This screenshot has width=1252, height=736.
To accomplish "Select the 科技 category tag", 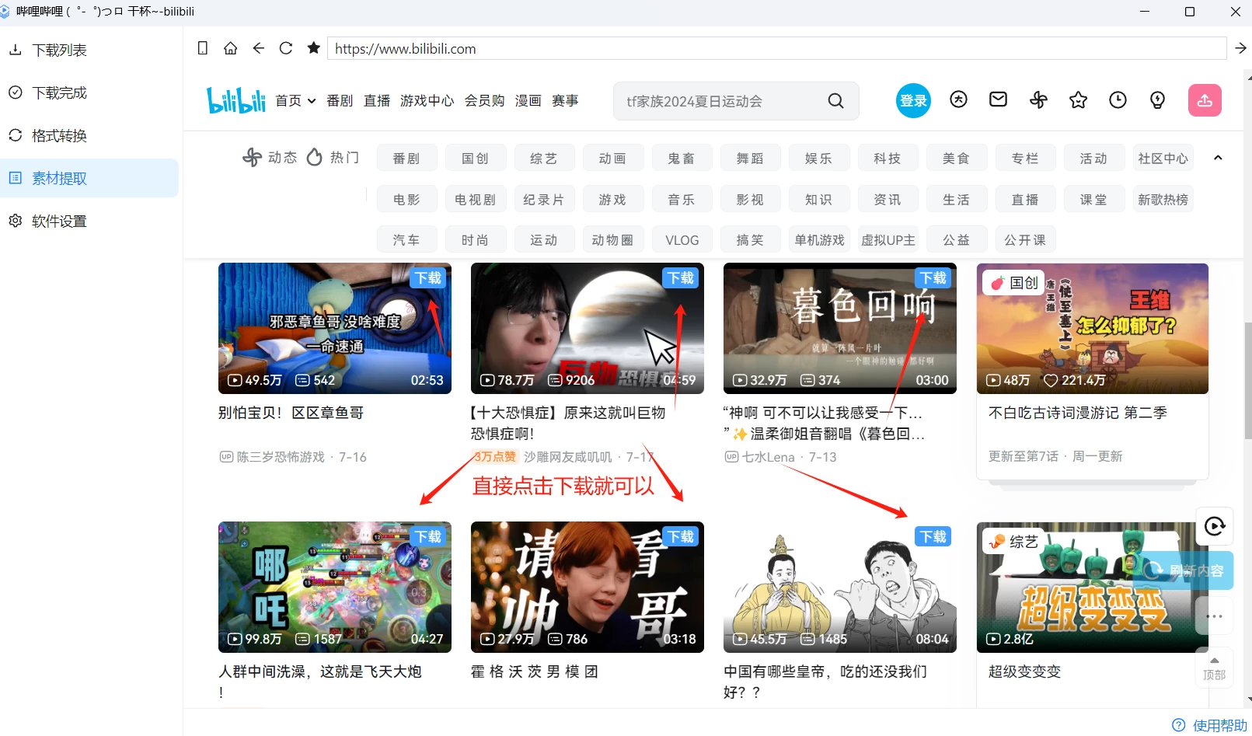I will point(888,158).
